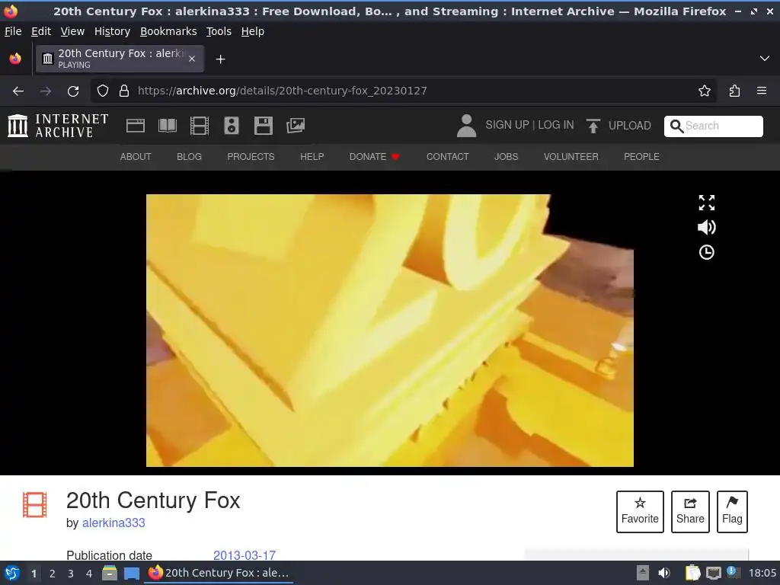Open the taskbar start menu icon
Viewport: 780px width, 585px height.
tap(12, 573)
